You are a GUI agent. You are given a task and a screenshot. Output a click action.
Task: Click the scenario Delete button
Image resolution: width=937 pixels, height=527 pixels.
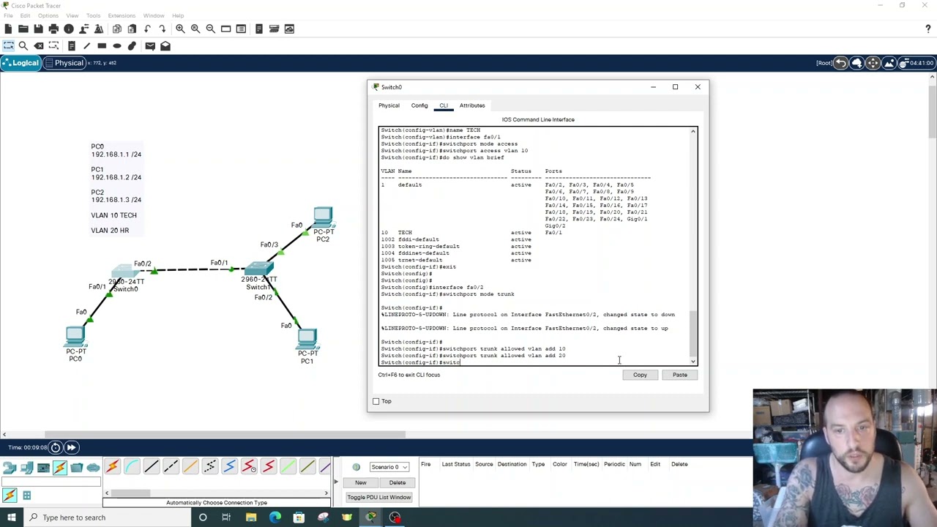pyautogui.click(x=397, y=482)
